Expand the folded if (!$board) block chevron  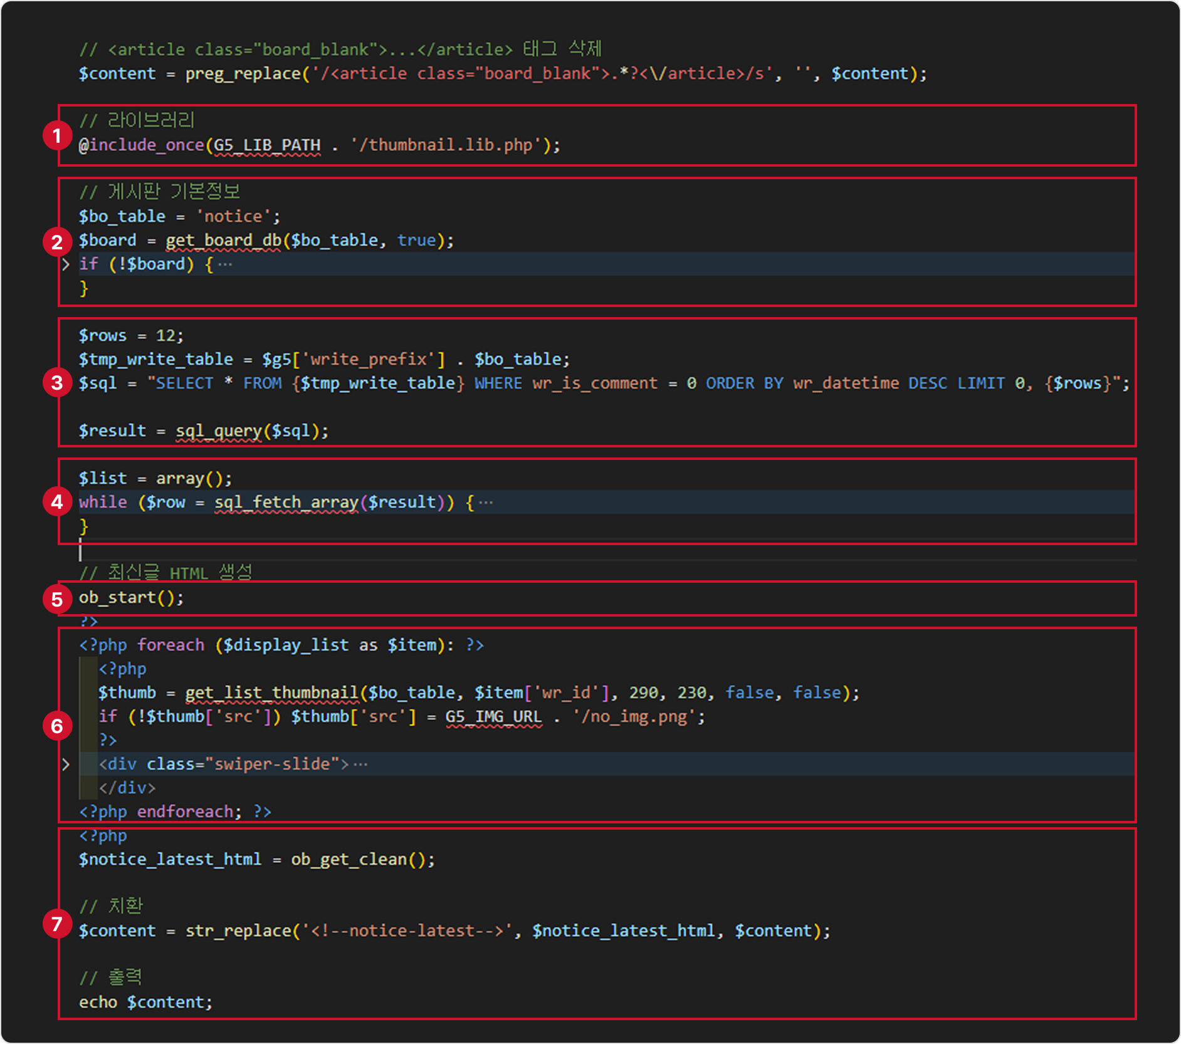point(66,264)
